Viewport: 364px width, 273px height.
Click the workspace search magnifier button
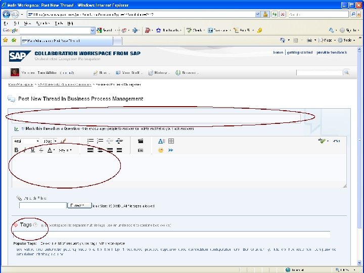pos(346,73)
